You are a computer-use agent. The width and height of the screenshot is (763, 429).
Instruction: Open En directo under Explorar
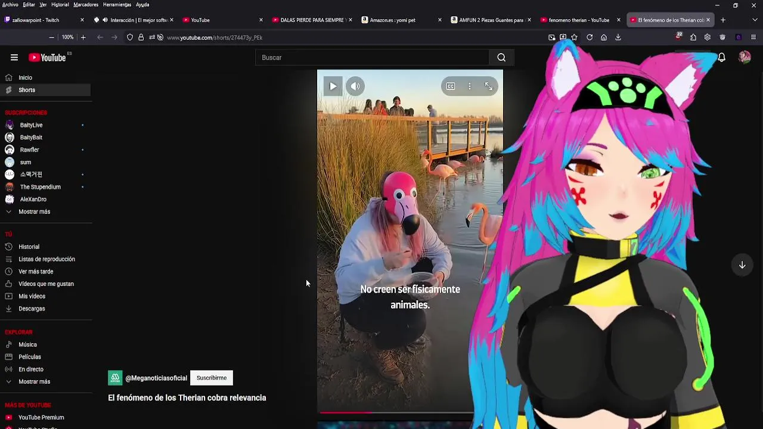tap(31, 369)
